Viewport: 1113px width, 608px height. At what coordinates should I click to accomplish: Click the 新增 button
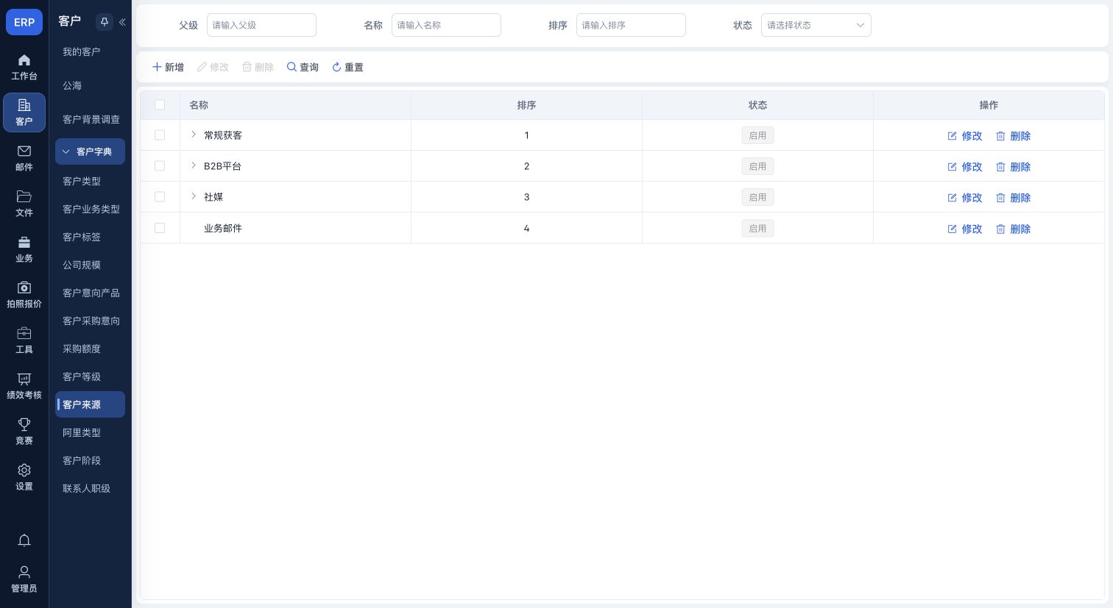tap(168, 67)
